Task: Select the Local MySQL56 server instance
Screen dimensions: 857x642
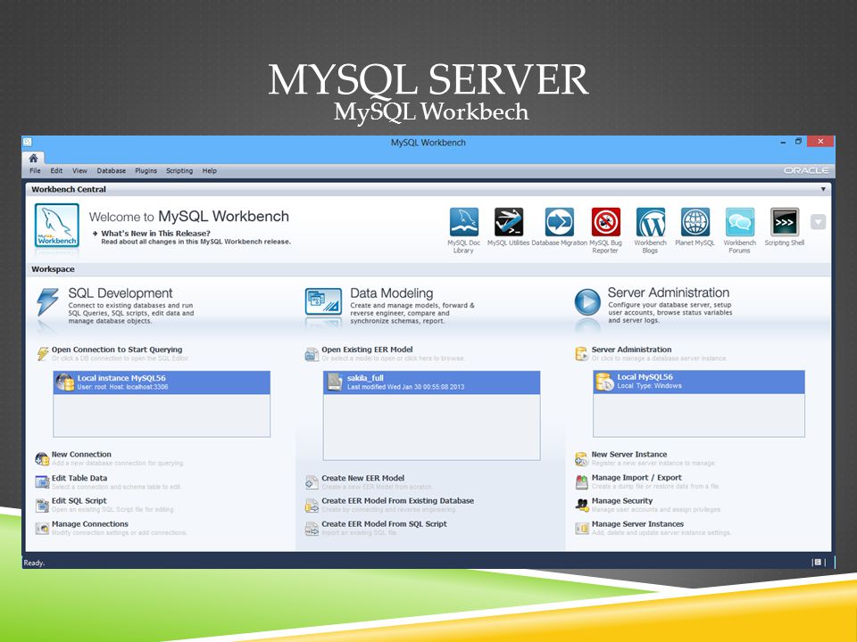Action: pyautogui.click(x=699, y=382)
